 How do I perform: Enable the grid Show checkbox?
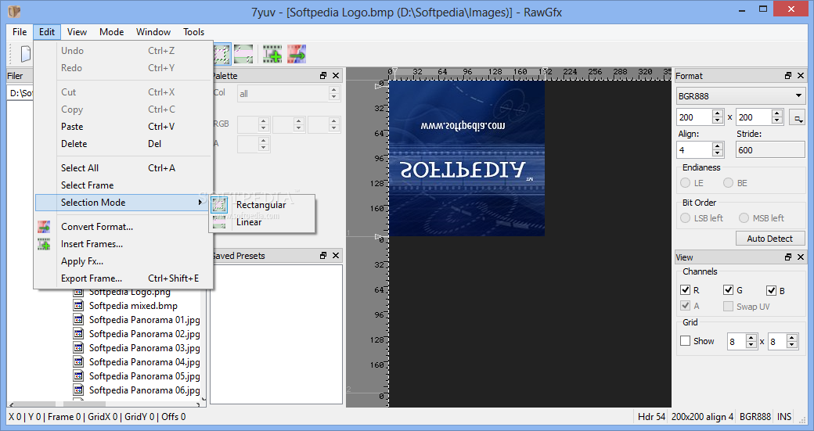point(686,341)
